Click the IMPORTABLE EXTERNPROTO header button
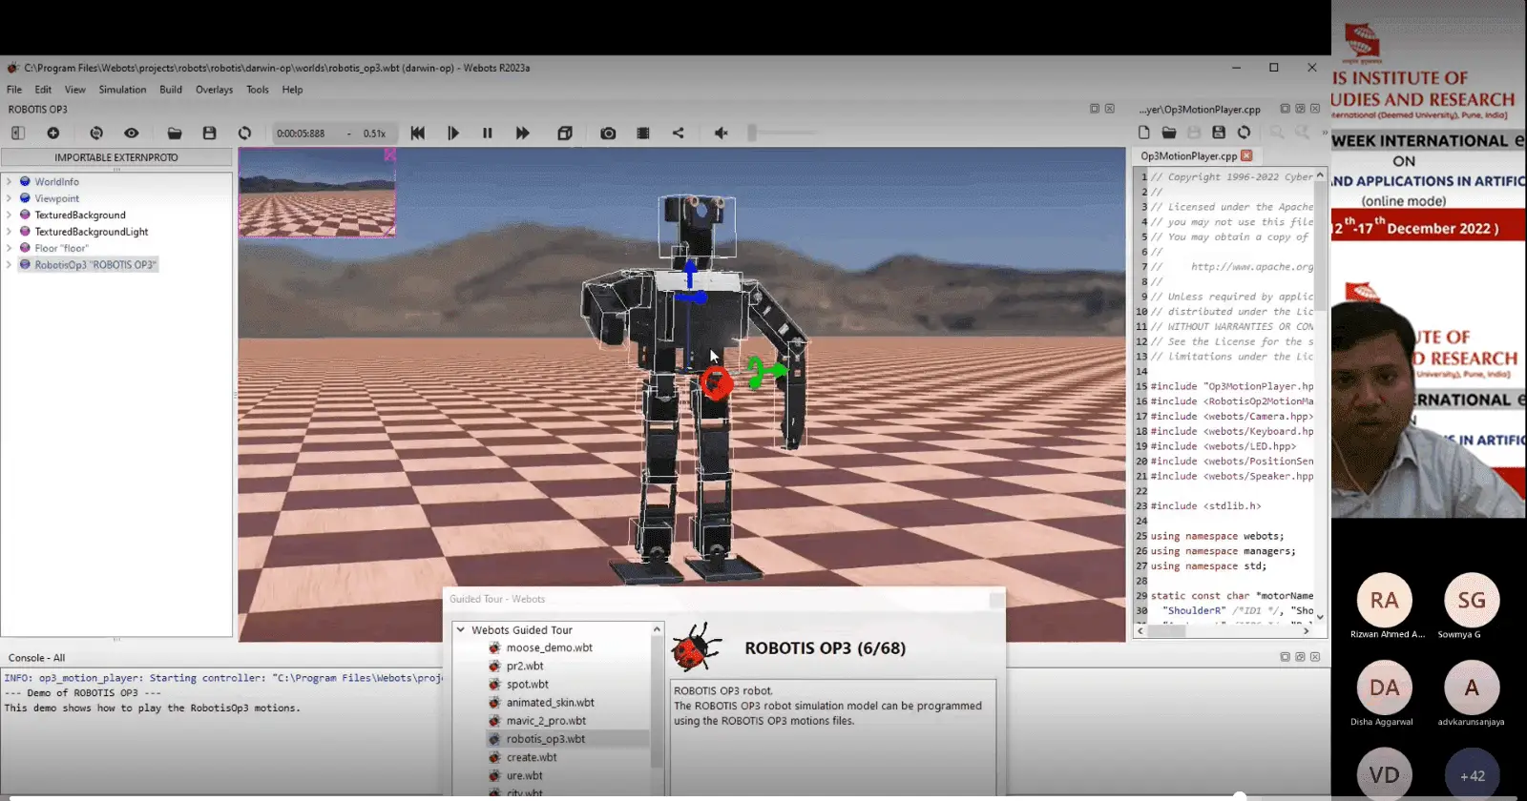Image resolution: width=1527 pixels, height=801 pixels. (x=116, y=157)
